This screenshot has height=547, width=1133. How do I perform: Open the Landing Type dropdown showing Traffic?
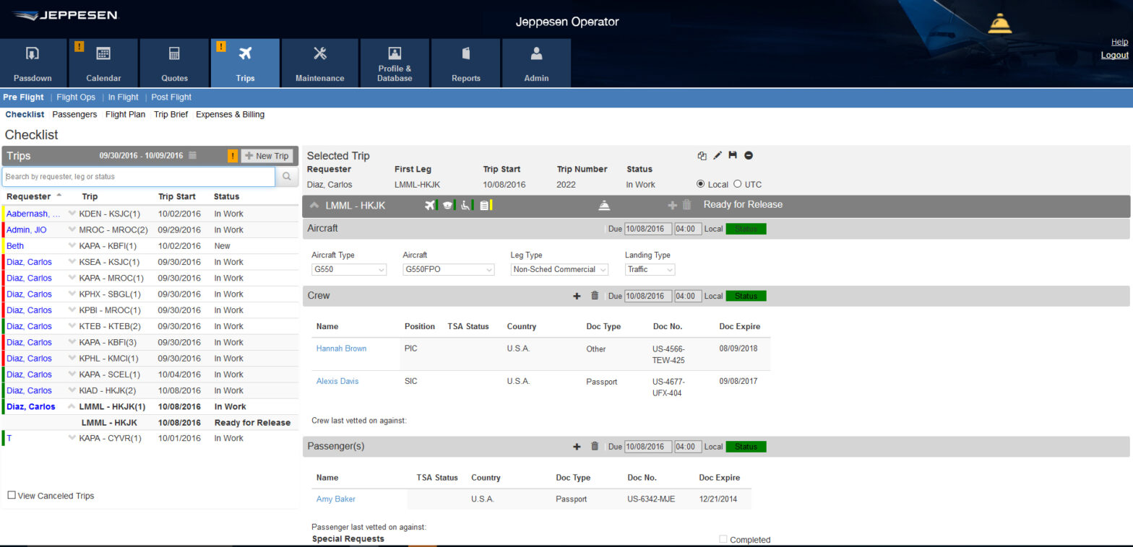click(650, 269)
